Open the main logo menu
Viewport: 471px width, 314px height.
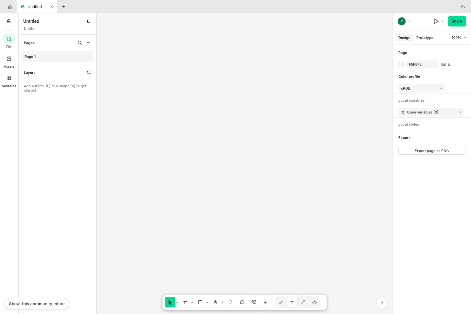(x=9, y=21)
